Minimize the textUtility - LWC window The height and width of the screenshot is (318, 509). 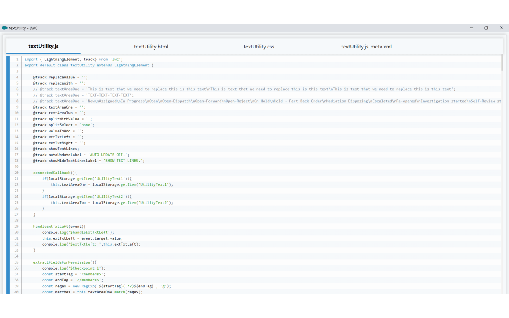[x=471, y=28]
